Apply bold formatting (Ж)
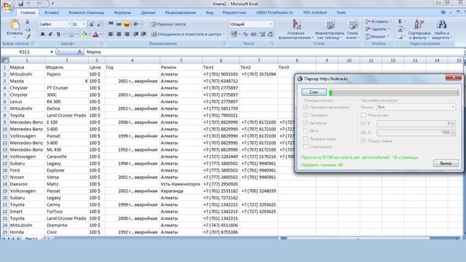The image size is (466, 262). click(42, 34)
